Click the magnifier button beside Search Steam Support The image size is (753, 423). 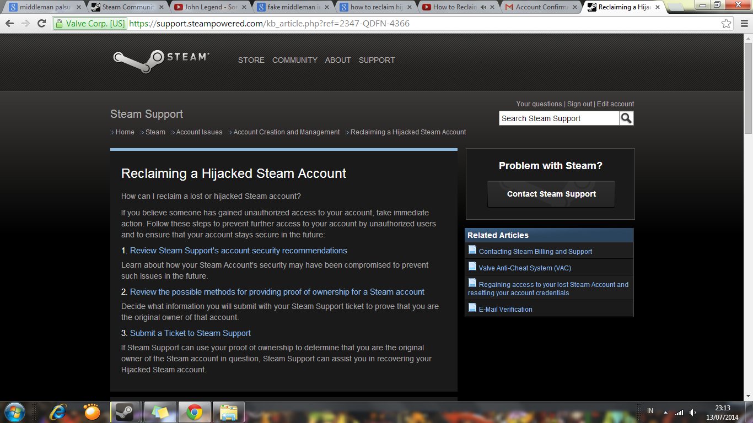[626, 118]
